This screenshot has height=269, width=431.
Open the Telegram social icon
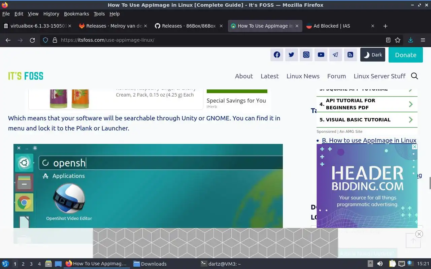[x=335, y=55]
